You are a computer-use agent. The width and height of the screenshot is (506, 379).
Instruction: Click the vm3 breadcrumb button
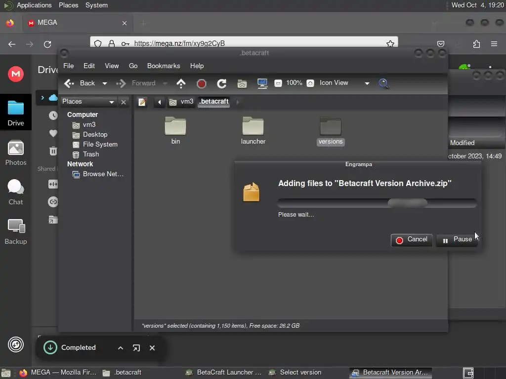pos(181,102)
